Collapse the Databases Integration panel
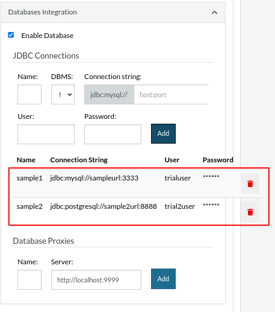The width and height of the screenshot is (275, 312). 214,13
